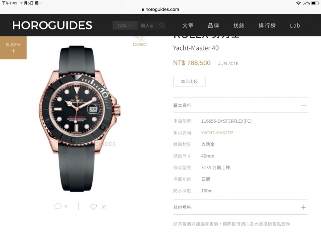Viewport: 321px width, 241px height.
Task: Tap the plus icon under 新增評分
Action: coord(13,51)
